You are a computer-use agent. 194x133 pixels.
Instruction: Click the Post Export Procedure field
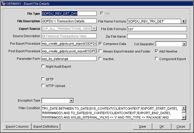69,51
